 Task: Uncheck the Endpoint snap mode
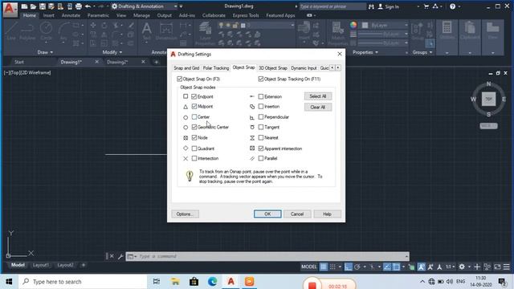point(194,96)
